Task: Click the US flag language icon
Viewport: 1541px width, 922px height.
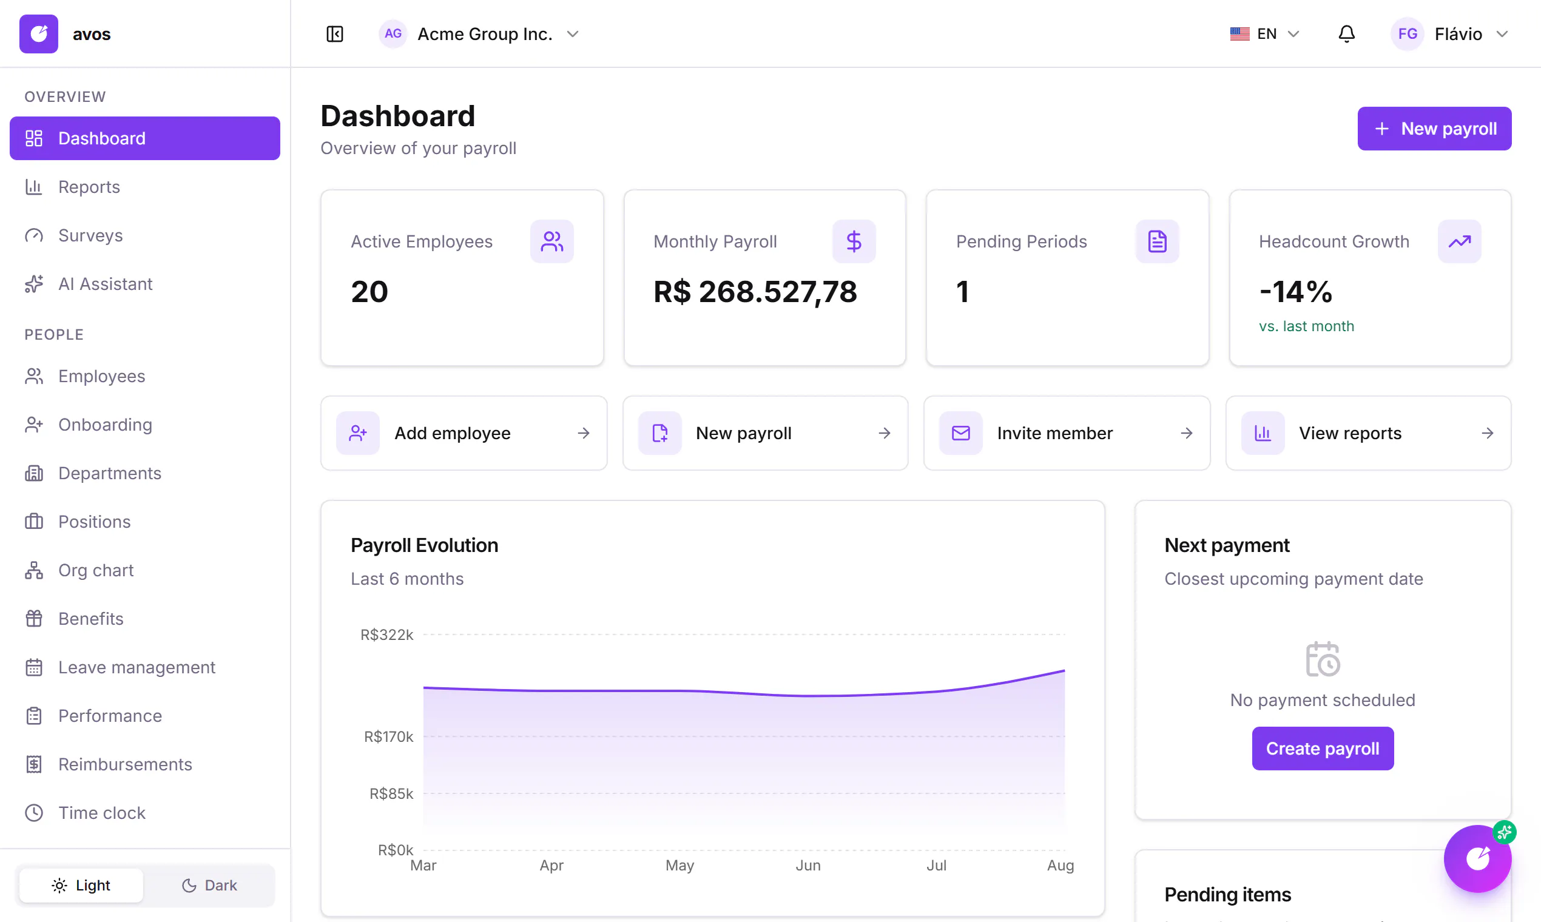Action: pyautogui.click(x=1239, y=33)
